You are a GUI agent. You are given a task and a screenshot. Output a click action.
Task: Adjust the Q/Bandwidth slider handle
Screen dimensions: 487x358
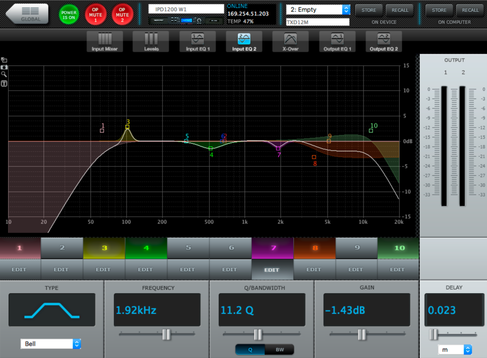tap(258, 334)
